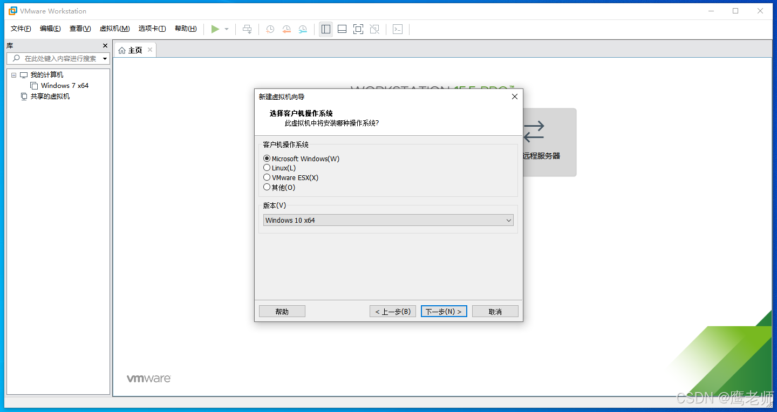
Task: Click the green power on play icon
Action: click(215, 29)
